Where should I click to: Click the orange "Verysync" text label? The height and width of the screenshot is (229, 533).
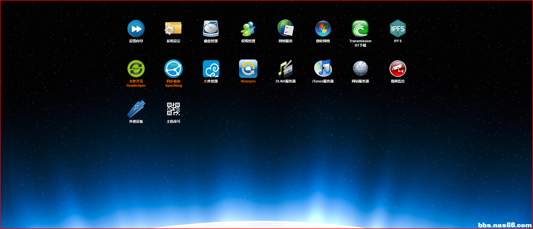(x=248, y=81)
